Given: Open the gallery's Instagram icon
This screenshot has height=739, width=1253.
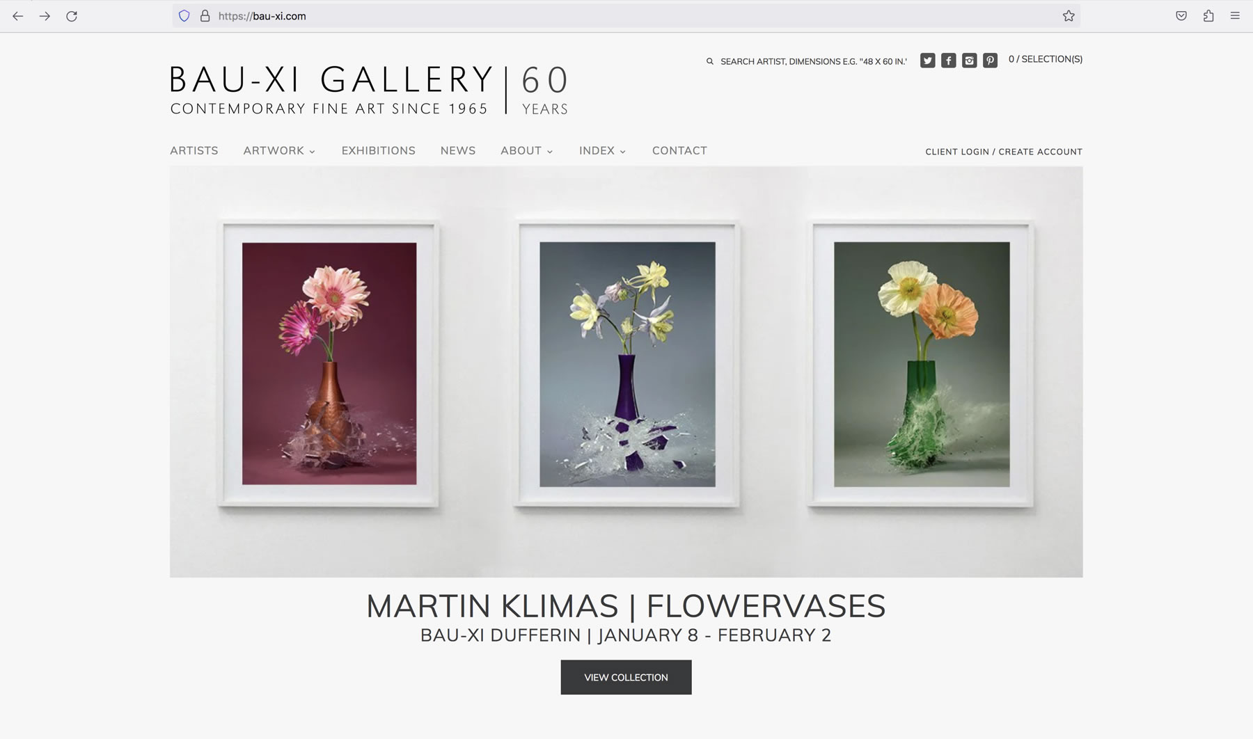Looking at the screenshot, I should [x=969, y=61].
